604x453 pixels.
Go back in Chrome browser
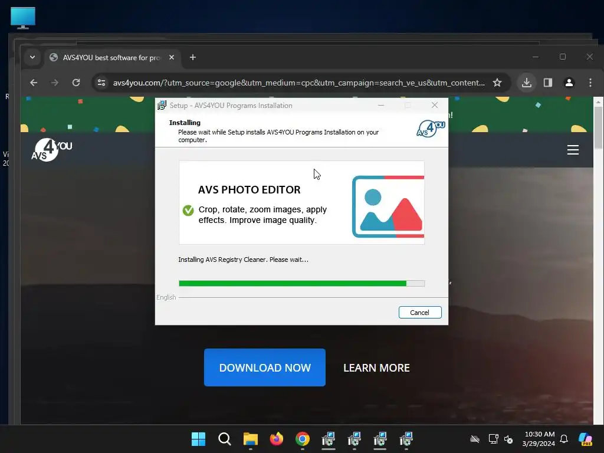[x=34, y=83]
